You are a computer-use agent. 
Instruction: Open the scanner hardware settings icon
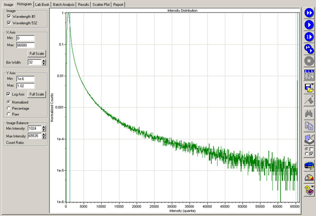pyautogui.click(x=309, y=166)
